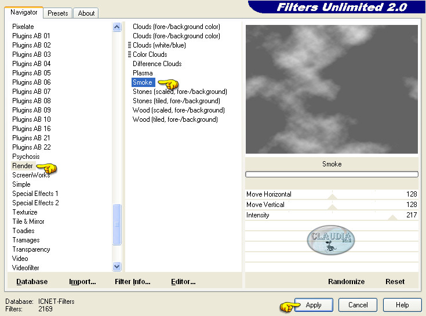This screenshot has width=426, height=316.
Task: Select the Video category
Action: [20, 259]
